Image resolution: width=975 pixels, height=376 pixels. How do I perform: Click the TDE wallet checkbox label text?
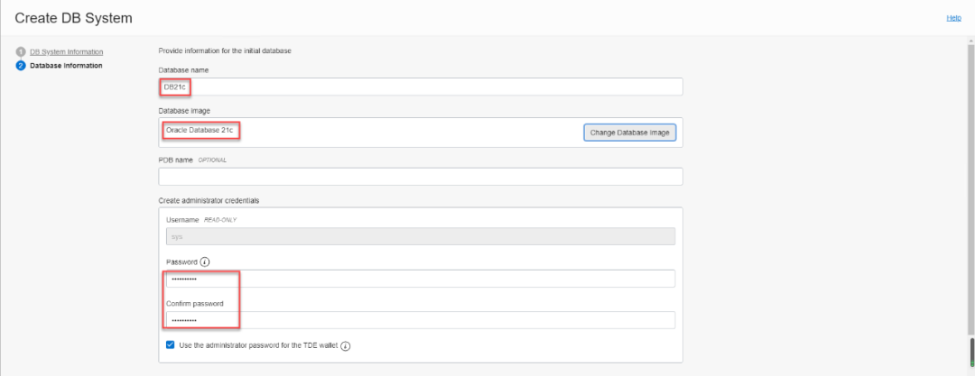257,345
